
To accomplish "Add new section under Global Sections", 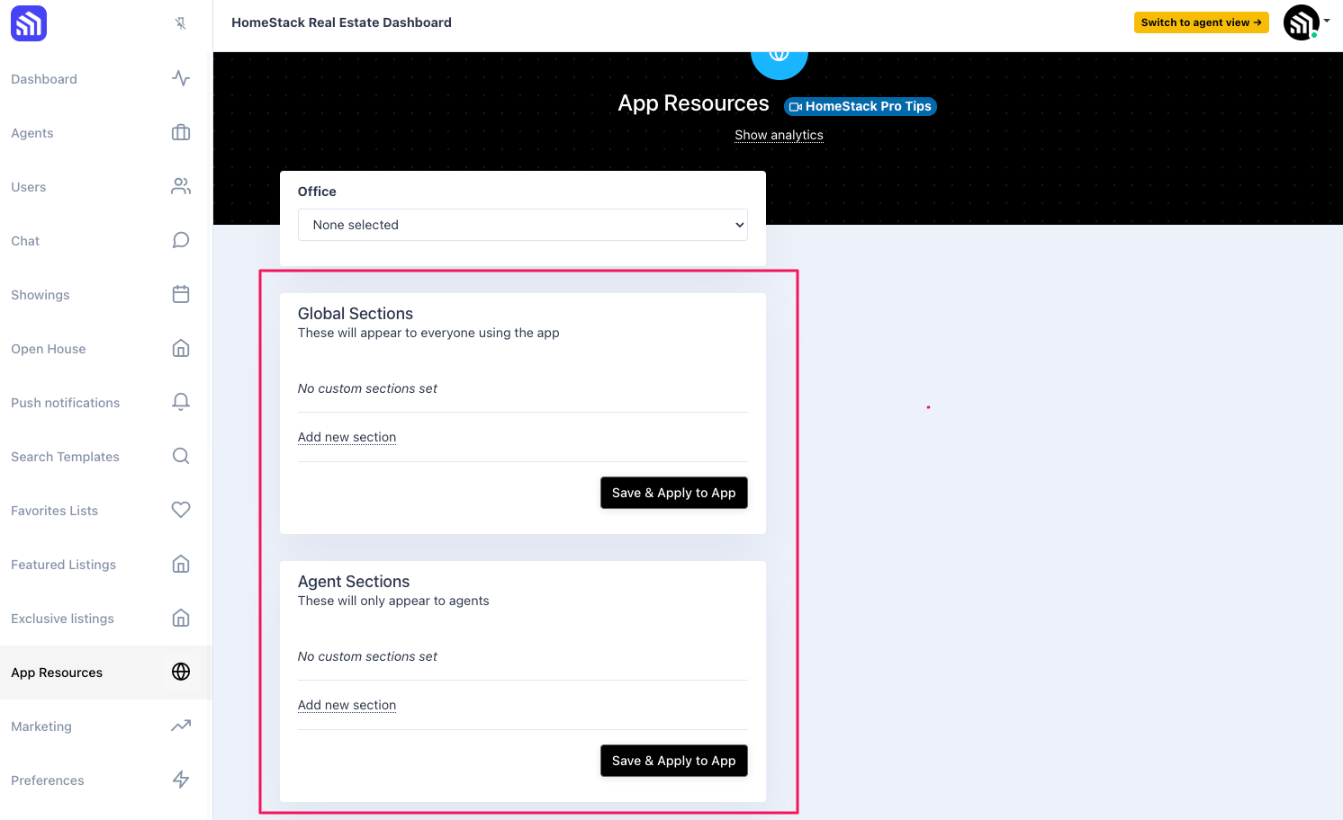I will pyautogui.click(x=347, y=437).
